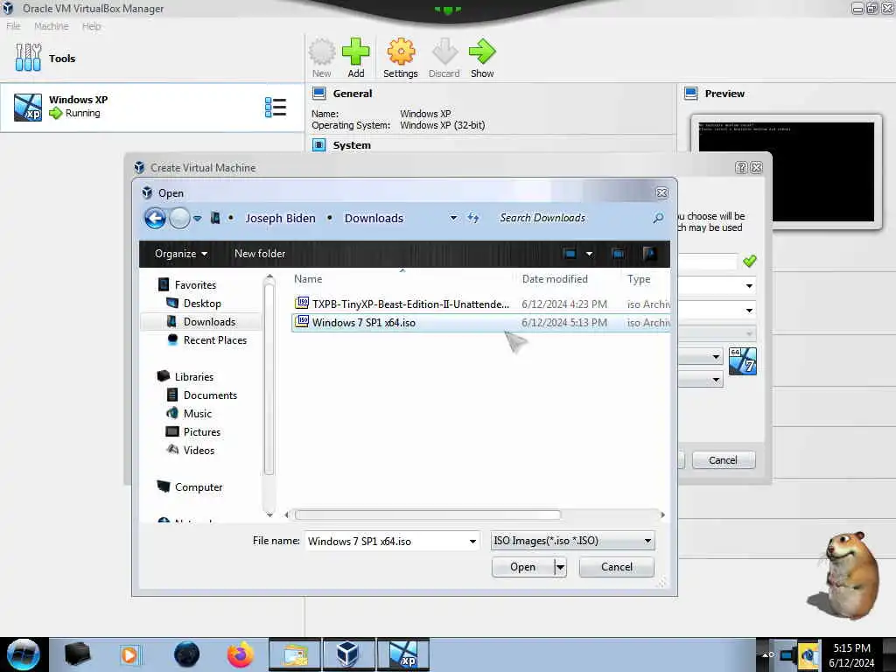The width and height of the screenshot is (896, 672).
Task: Click the Add toolbar icon
Action: click(355, 52)
